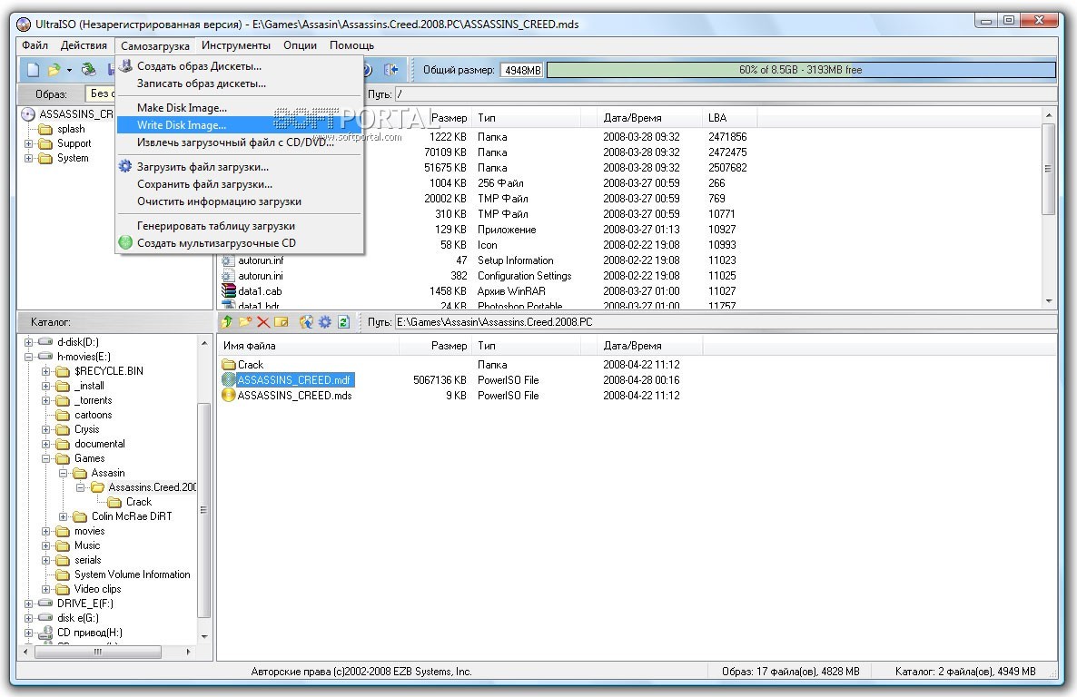This screenshot has width=1077, height=697.
Task: Select Генерировать таблицу загрузки entry
Action: click(x=238, y=226)
